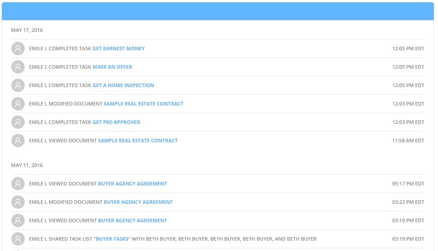
Task: Open viewed document Sample Real Estate Contract
Action: tap(138, 141)
